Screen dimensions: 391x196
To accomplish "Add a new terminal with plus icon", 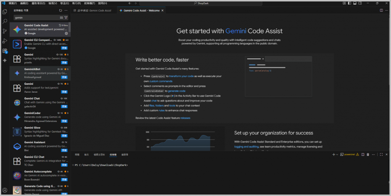I will [x=334, y=155].
